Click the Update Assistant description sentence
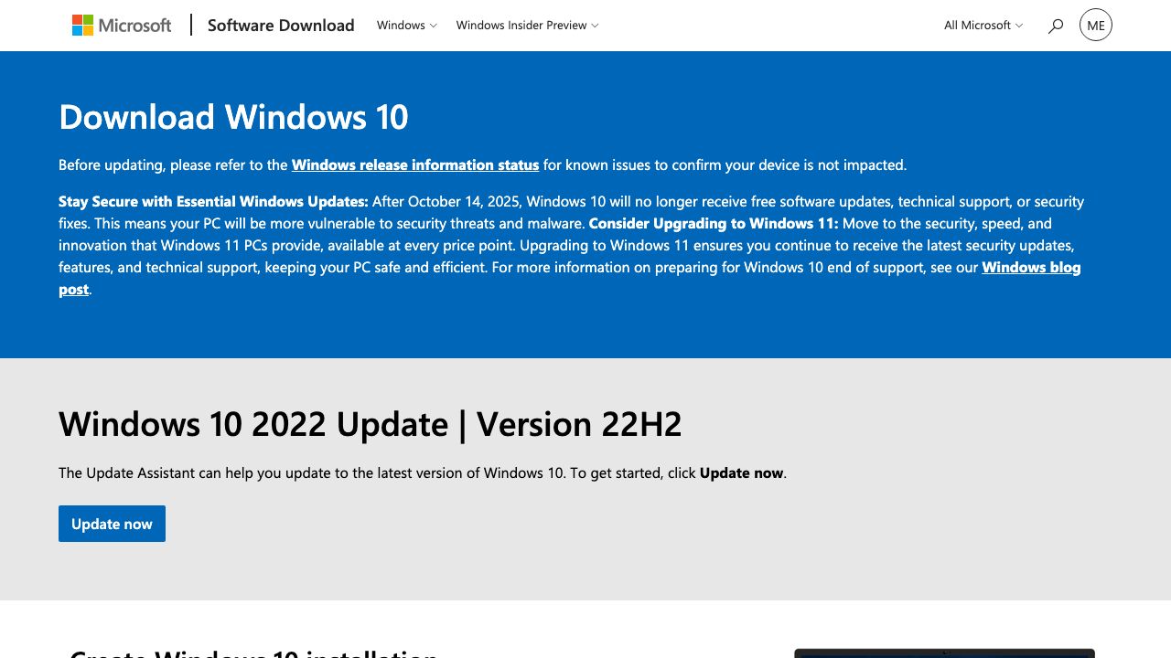This screenshot has width=1171, height=658. click(x=423, y=473)
